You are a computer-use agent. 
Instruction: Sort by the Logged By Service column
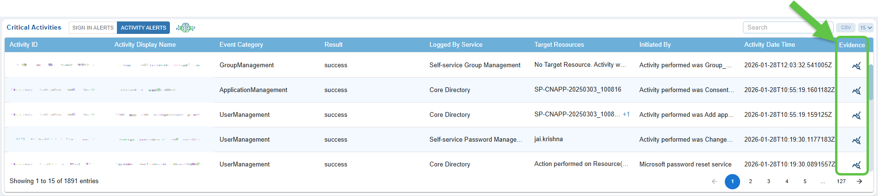pyautogui.click(x=456, y=45)
